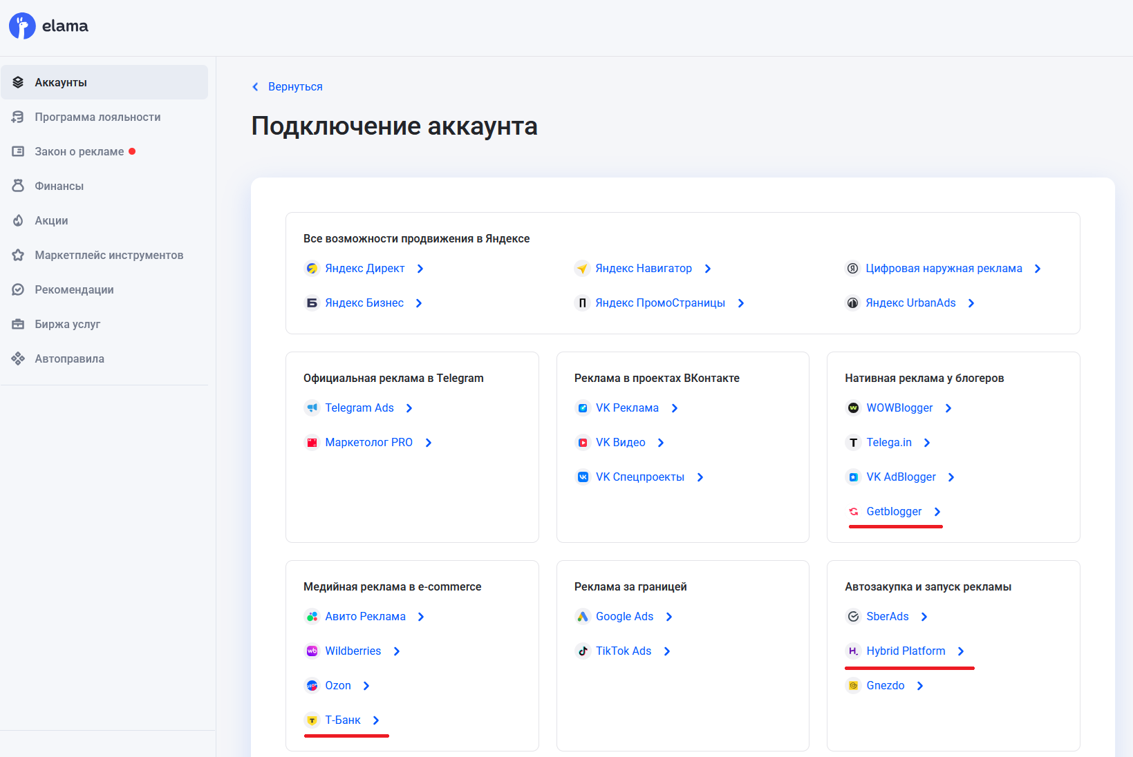Click the SberAds checkmark icon
This screenshot has width=1133, height=757.
[x=854, y=617]
